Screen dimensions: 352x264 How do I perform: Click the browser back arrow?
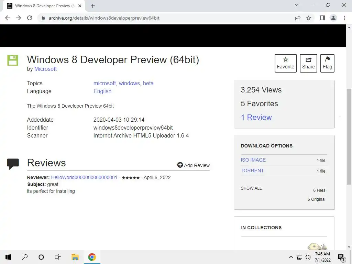8,18
